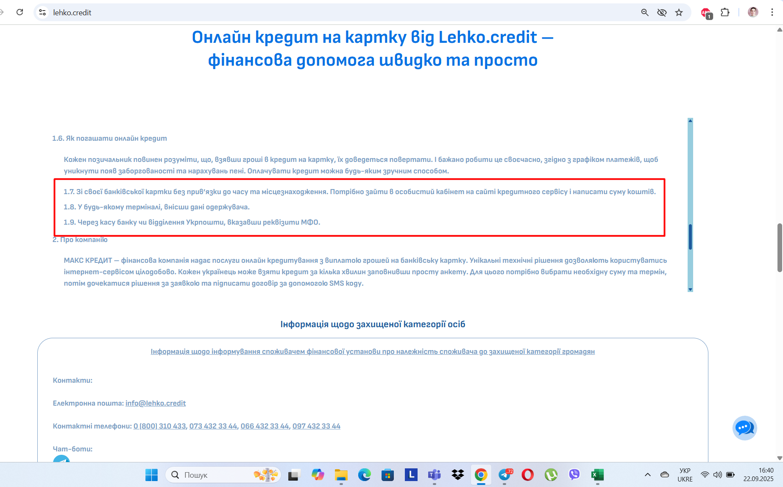Click the zoom magnifier icon in address bar
Screen dimensions: 783x487
pyautogui.click(x=645, y=12)
